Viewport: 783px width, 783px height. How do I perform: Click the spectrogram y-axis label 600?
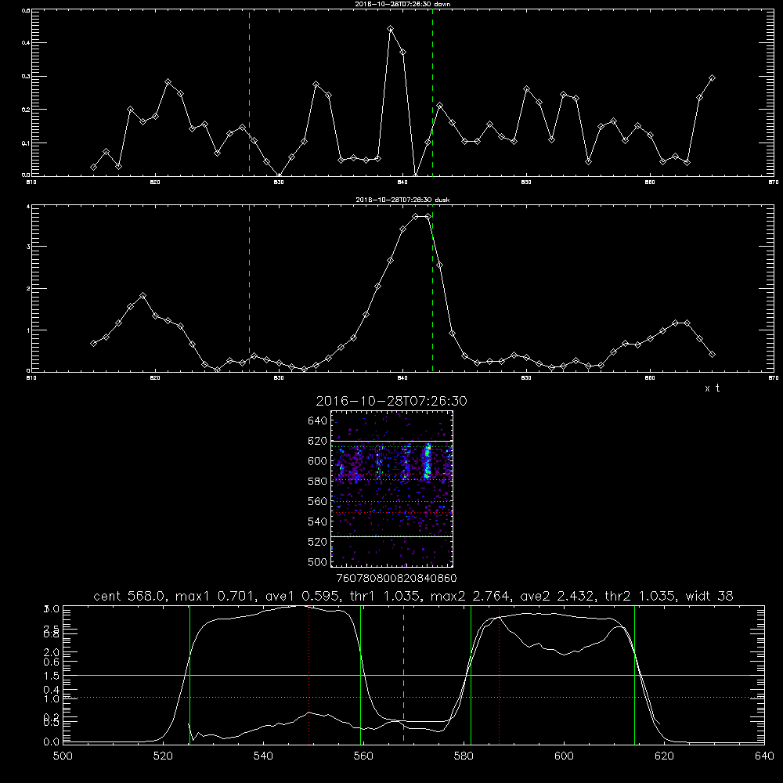coord(318,461)
